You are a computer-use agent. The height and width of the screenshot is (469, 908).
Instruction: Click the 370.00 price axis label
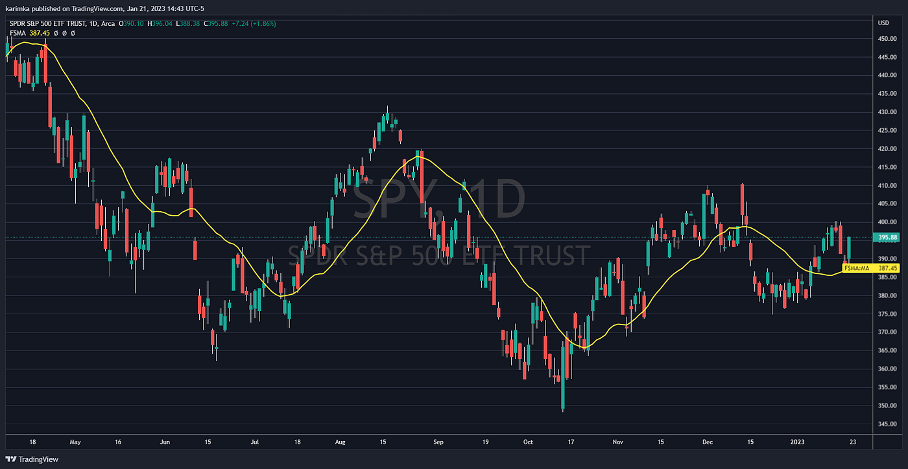click(x=886, y=332)
